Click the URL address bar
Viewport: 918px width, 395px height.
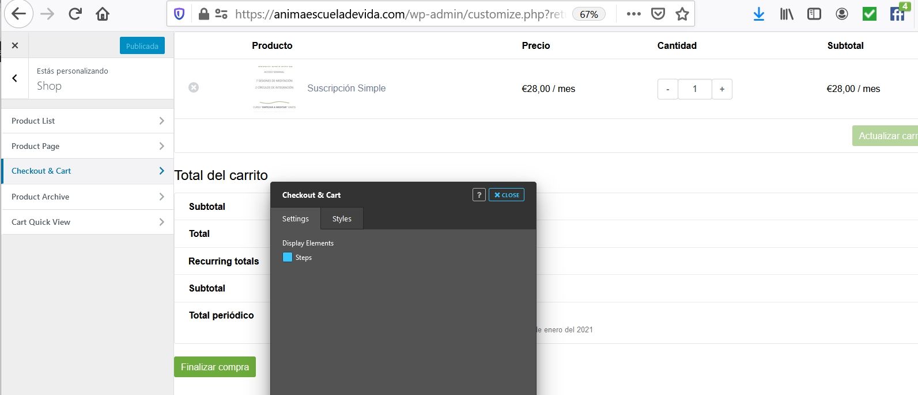coord(401,14)
